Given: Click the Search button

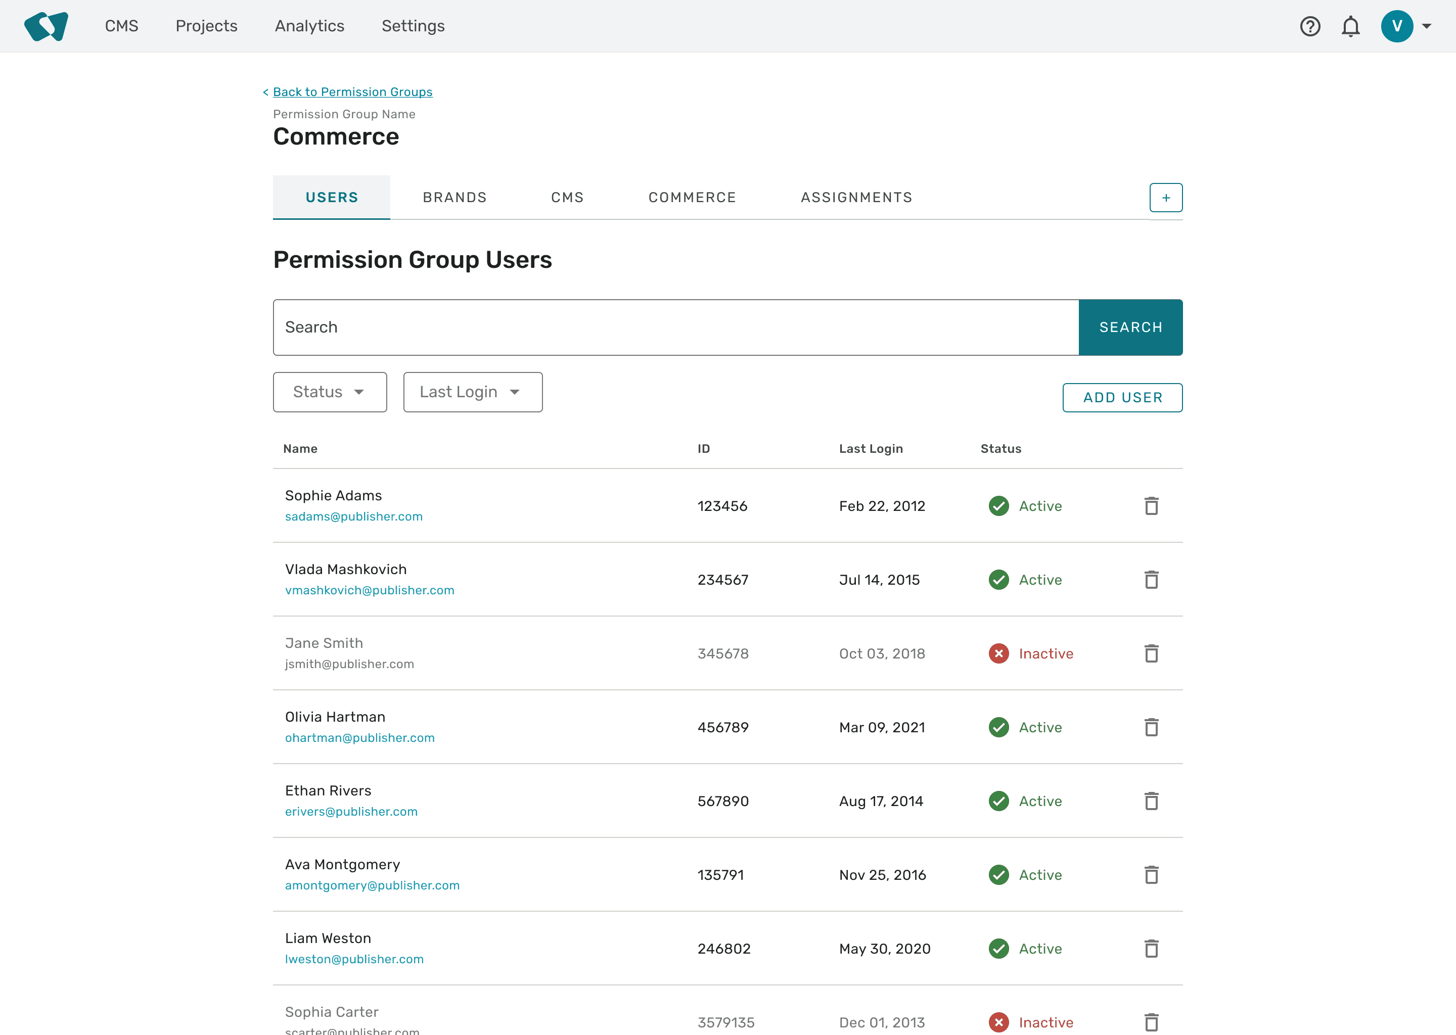Looking at the screenshot, I should coord(1130,327).
